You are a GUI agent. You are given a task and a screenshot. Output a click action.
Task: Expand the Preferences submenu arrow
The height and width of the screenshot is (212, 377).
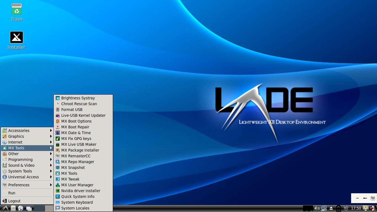point(51,185)
